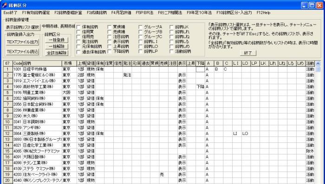Toggle the 活動銘柄 checkbox
This screenshot has height=184, width=325.
click(x=171, y=52)
